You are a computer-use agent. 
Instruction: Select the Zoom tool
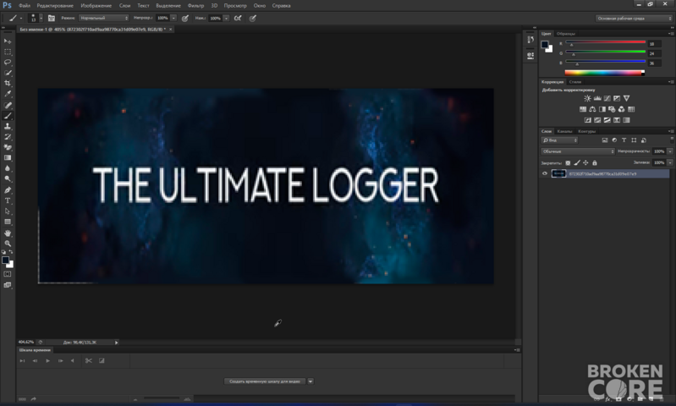point(8,244)
